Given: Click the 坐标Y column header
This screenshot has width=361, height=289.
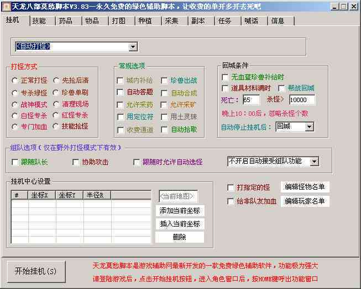Looking at the screenshot, I should pyautogui.click(x=69, y=195).
